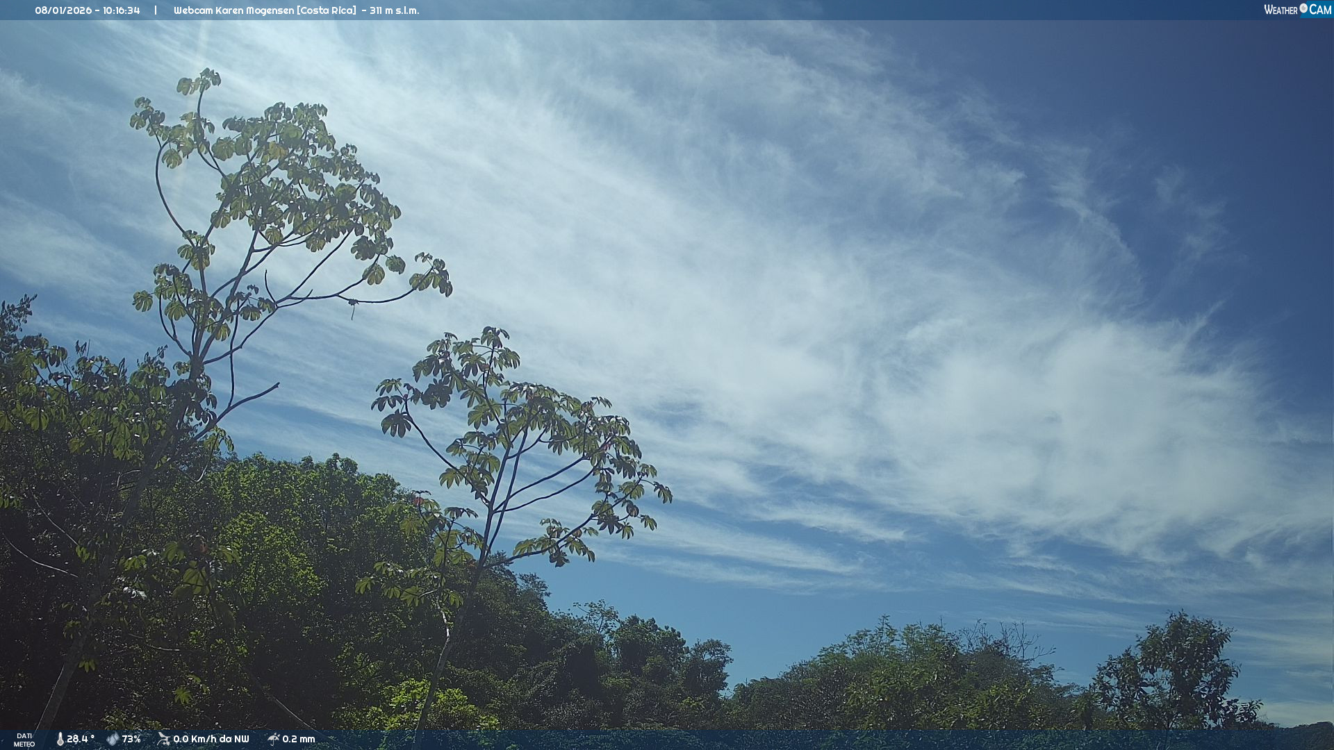The image size is (1334, 750).
Task: Click the 311 m s.l.m. altitude text
Action: point(394,10)
